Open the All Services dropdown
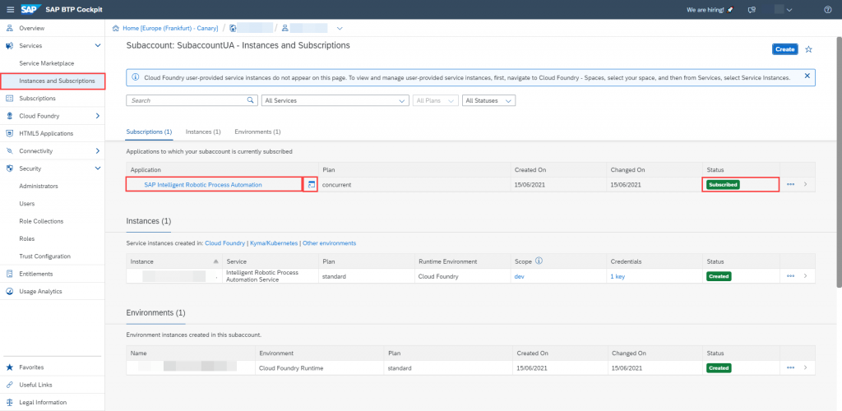 tap(335, 100)
